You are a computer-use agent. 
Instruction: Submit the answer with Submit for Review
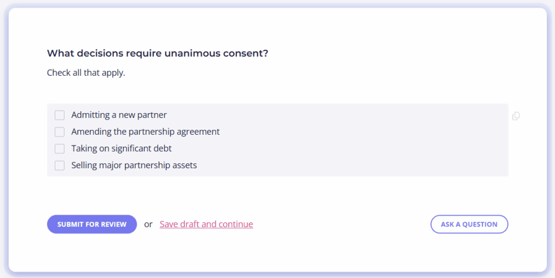pos(92,224)
